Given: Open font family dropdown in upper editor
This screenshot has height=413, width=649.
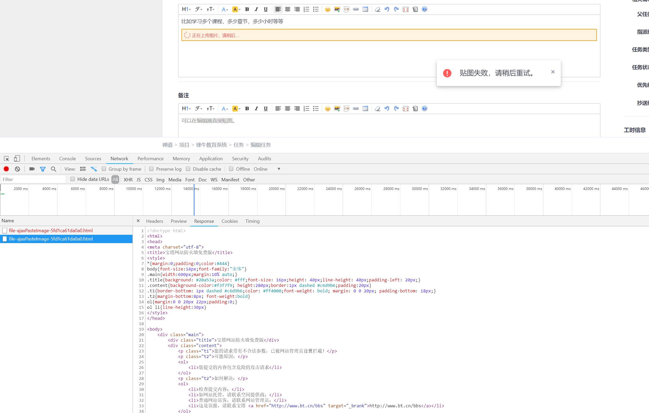Looking at the screenshot, I should point(199,9).
